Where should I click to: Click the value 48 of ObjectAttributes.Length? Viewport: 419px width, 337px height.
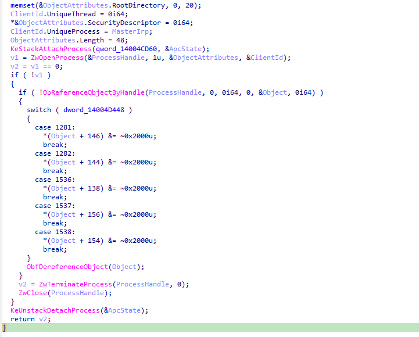(120, 40)
